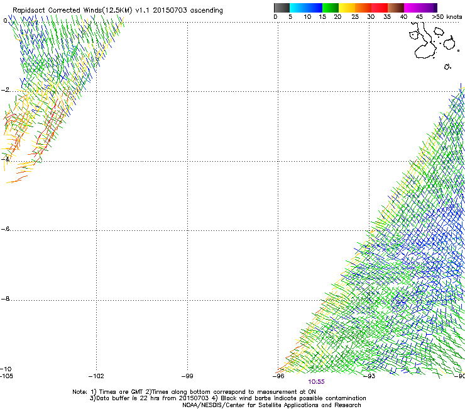Click the '-102' longitude axis label
Image resolution: width=465 pixels, height=409 pixels.
pyautogui.click(x=96, y=376)
